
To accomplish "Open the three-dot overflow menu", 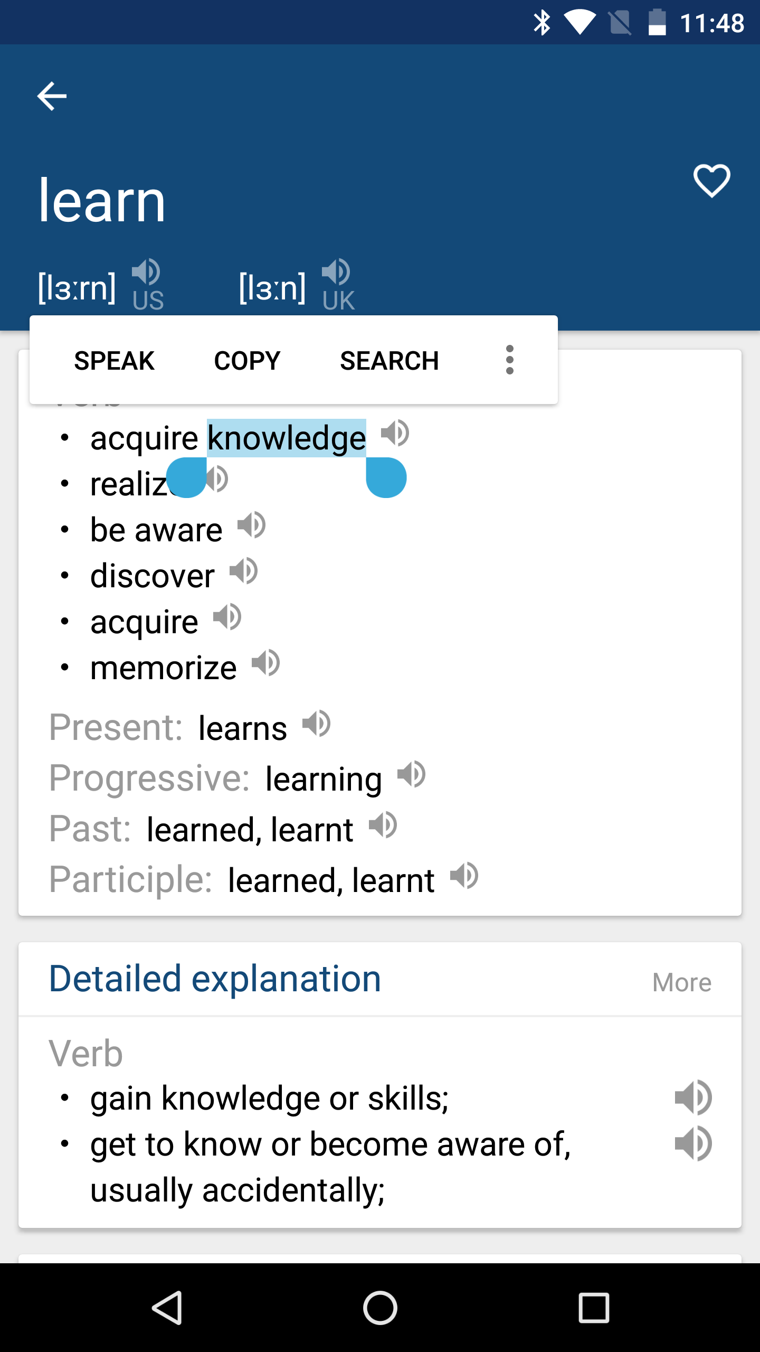I will pos(509,360).
